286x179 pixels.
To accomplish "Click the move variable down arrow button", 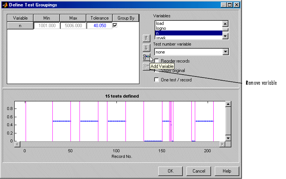I will point(146,48).
